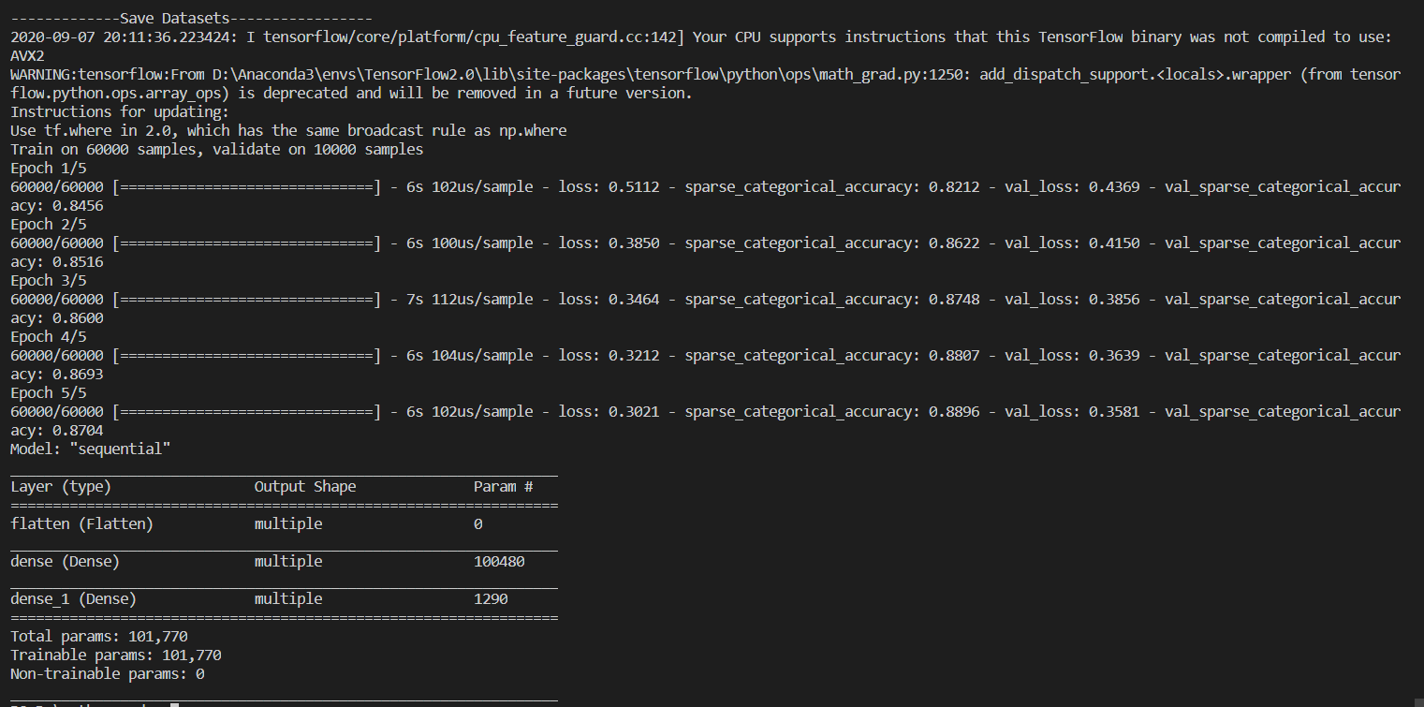Select the val_loss value 0.3581
The height and width of the screenshot is (707, 1424).
click(1114, 412)
